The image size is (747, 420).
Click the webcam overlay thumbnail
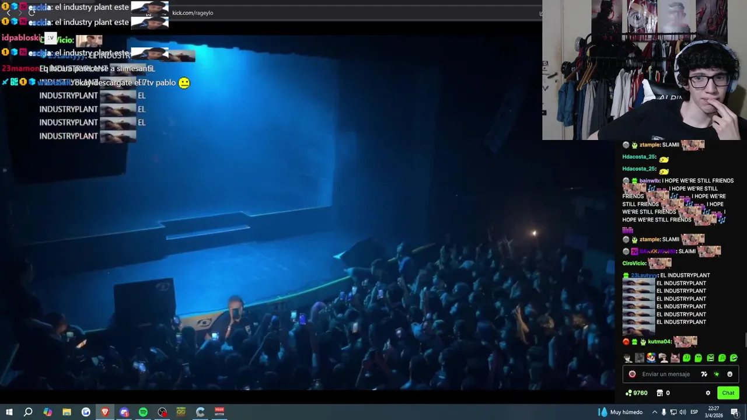click(x=644, y=70)
